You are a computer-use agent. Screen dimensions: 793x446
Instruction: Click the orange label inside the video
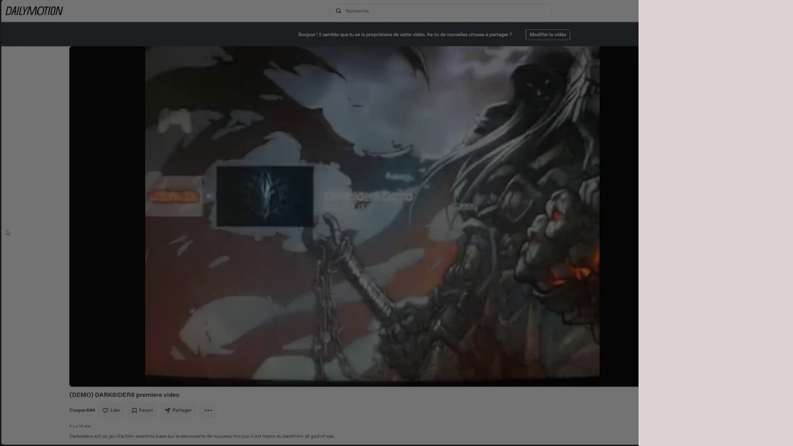click(x=173, y=196)
